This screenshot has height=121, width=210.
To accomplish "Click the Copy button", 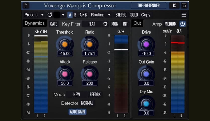I will click(x=146, y=15).
